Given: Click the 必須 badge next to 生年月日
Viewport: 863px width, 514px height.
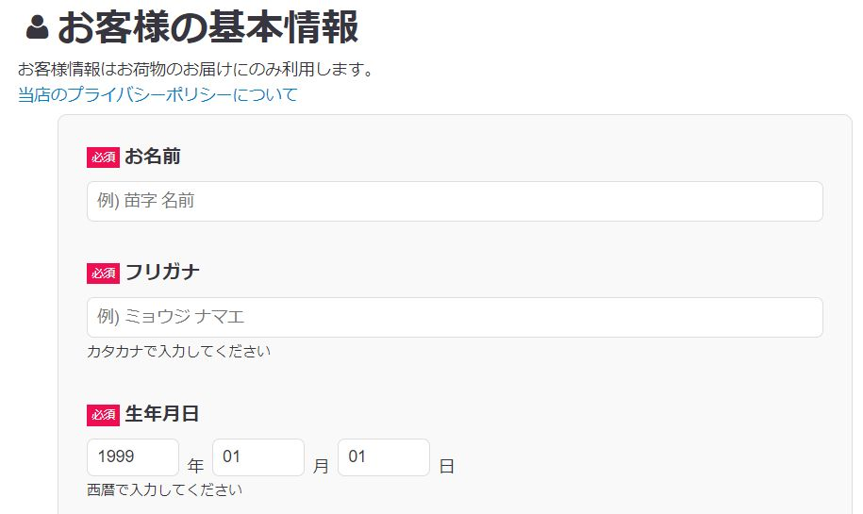Looking at the screenshot, I should 103,414.
